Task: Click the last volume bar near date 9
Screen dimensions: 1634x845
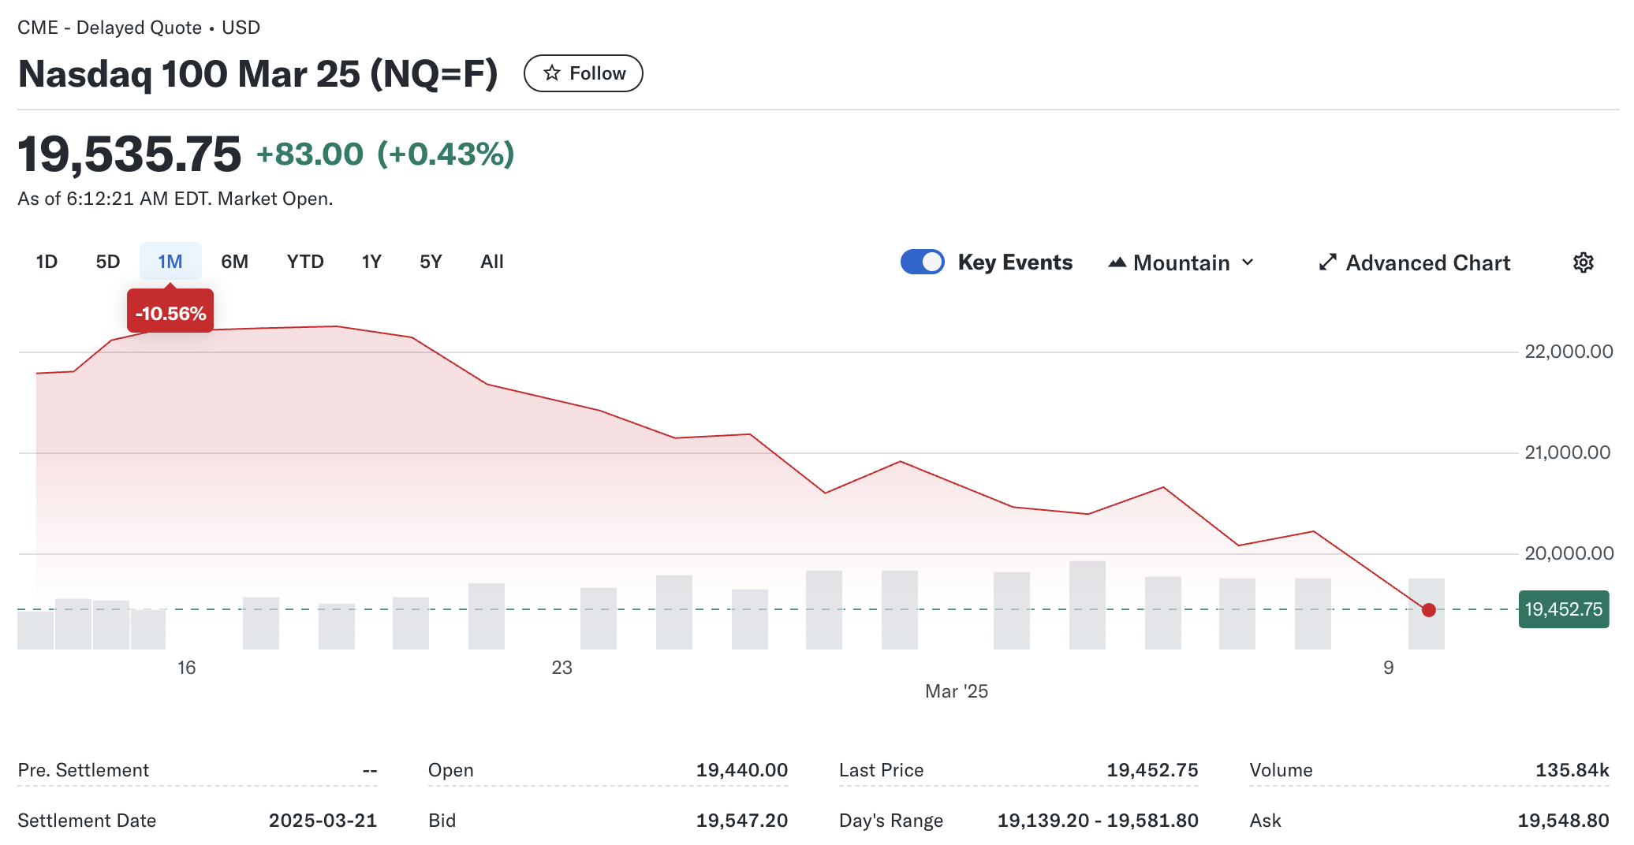Action: pyautogui.click(x=1426, y=614)
